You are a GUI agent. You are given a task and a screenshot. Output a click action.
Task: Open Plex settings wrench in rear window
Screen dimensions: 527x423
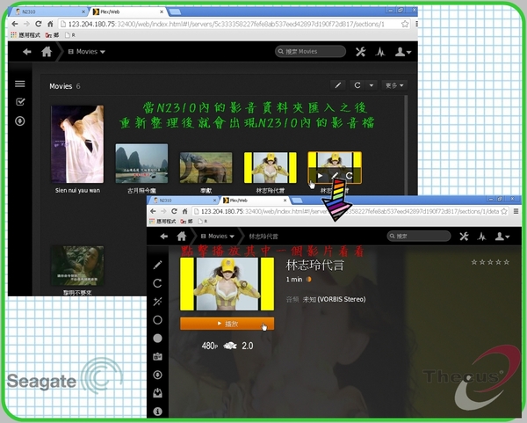[x=361, y=52]
